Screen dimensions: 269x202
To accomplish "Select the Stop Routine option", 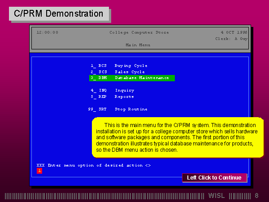I will pos(118,109).
